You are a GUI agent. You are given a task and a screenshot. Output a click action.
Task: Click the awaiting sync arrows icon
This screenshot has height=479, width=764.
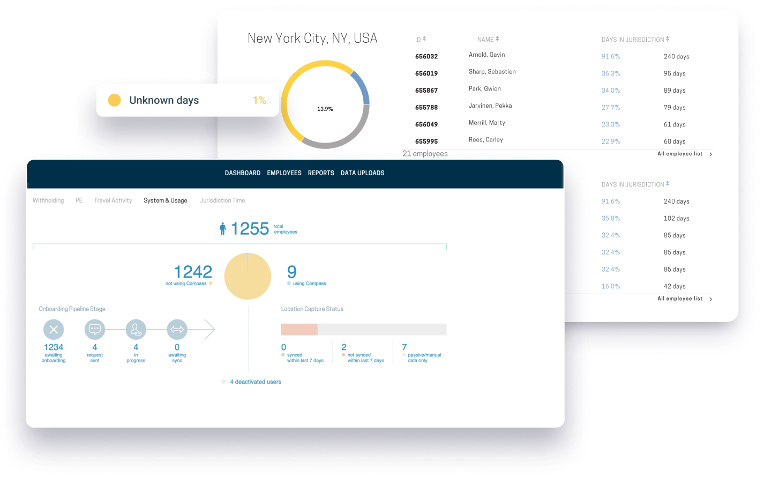[x=177, y=329]
